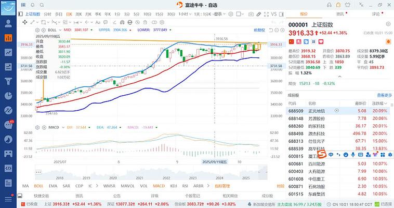
Task: Toggle the MACD indicator at the bottom bar
Action: [159, 186]
